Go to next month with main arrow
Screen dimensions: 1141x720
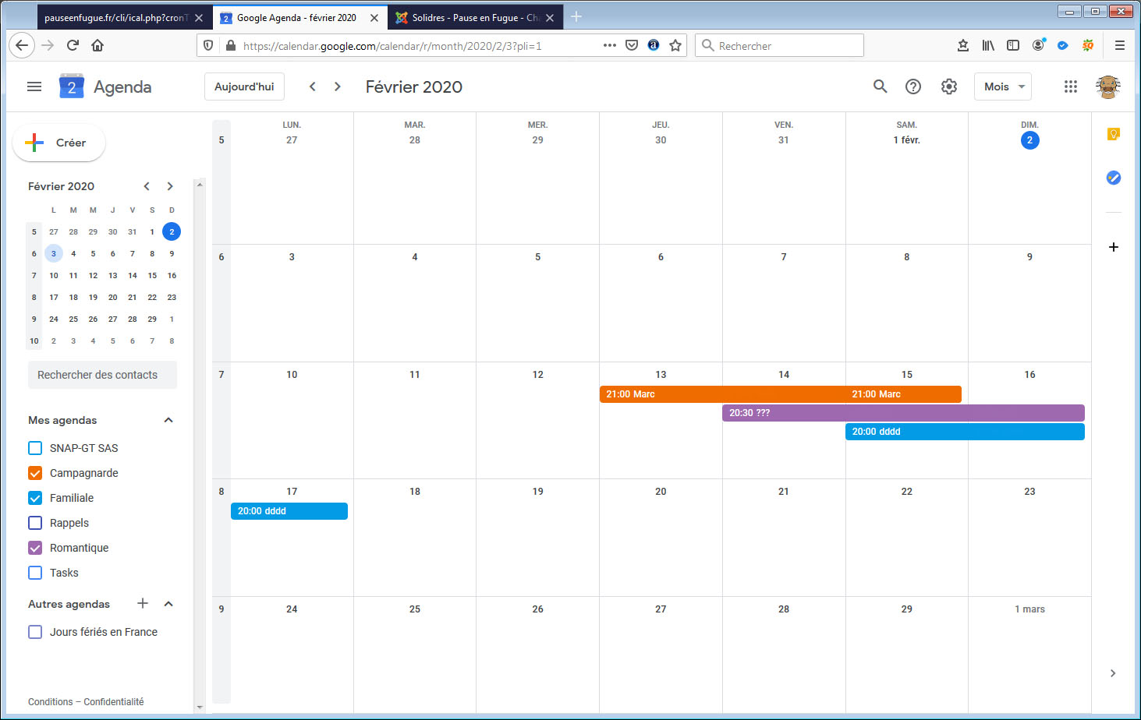(x=338, y=86)
